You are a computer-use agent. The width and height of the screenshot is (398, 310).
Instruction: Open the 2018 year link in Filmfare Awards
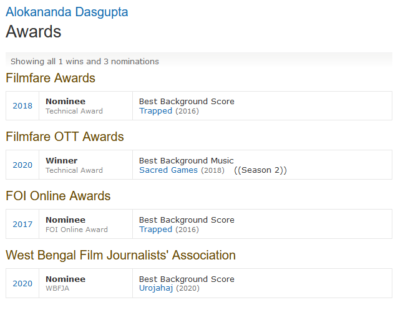click(x=22, y=105)
